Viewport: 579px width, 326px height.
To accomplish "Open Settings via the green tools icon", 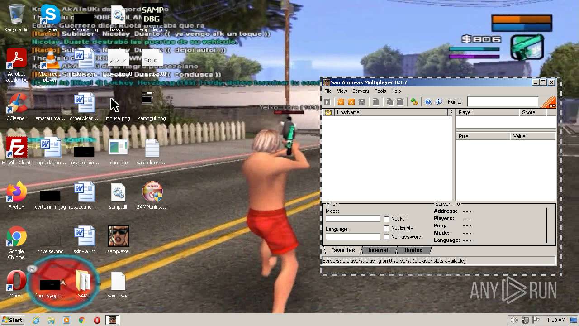I will pyautogui.click(x=414, y=102).
